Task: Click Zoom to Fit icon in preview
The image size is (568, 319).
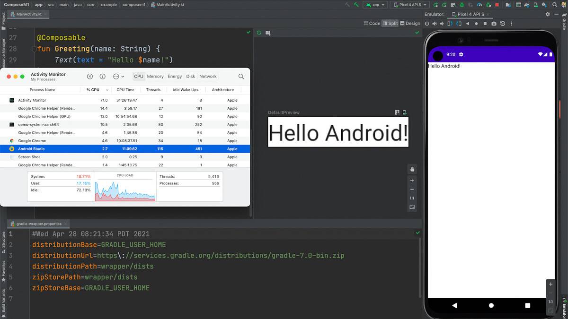Action: [x=412, y=207]
